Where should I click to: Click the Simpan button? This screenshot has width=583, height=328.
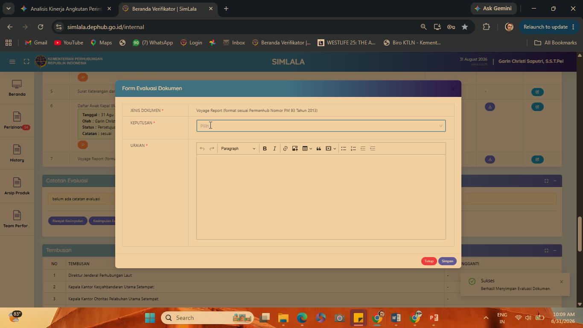click(x=447, y=261)
